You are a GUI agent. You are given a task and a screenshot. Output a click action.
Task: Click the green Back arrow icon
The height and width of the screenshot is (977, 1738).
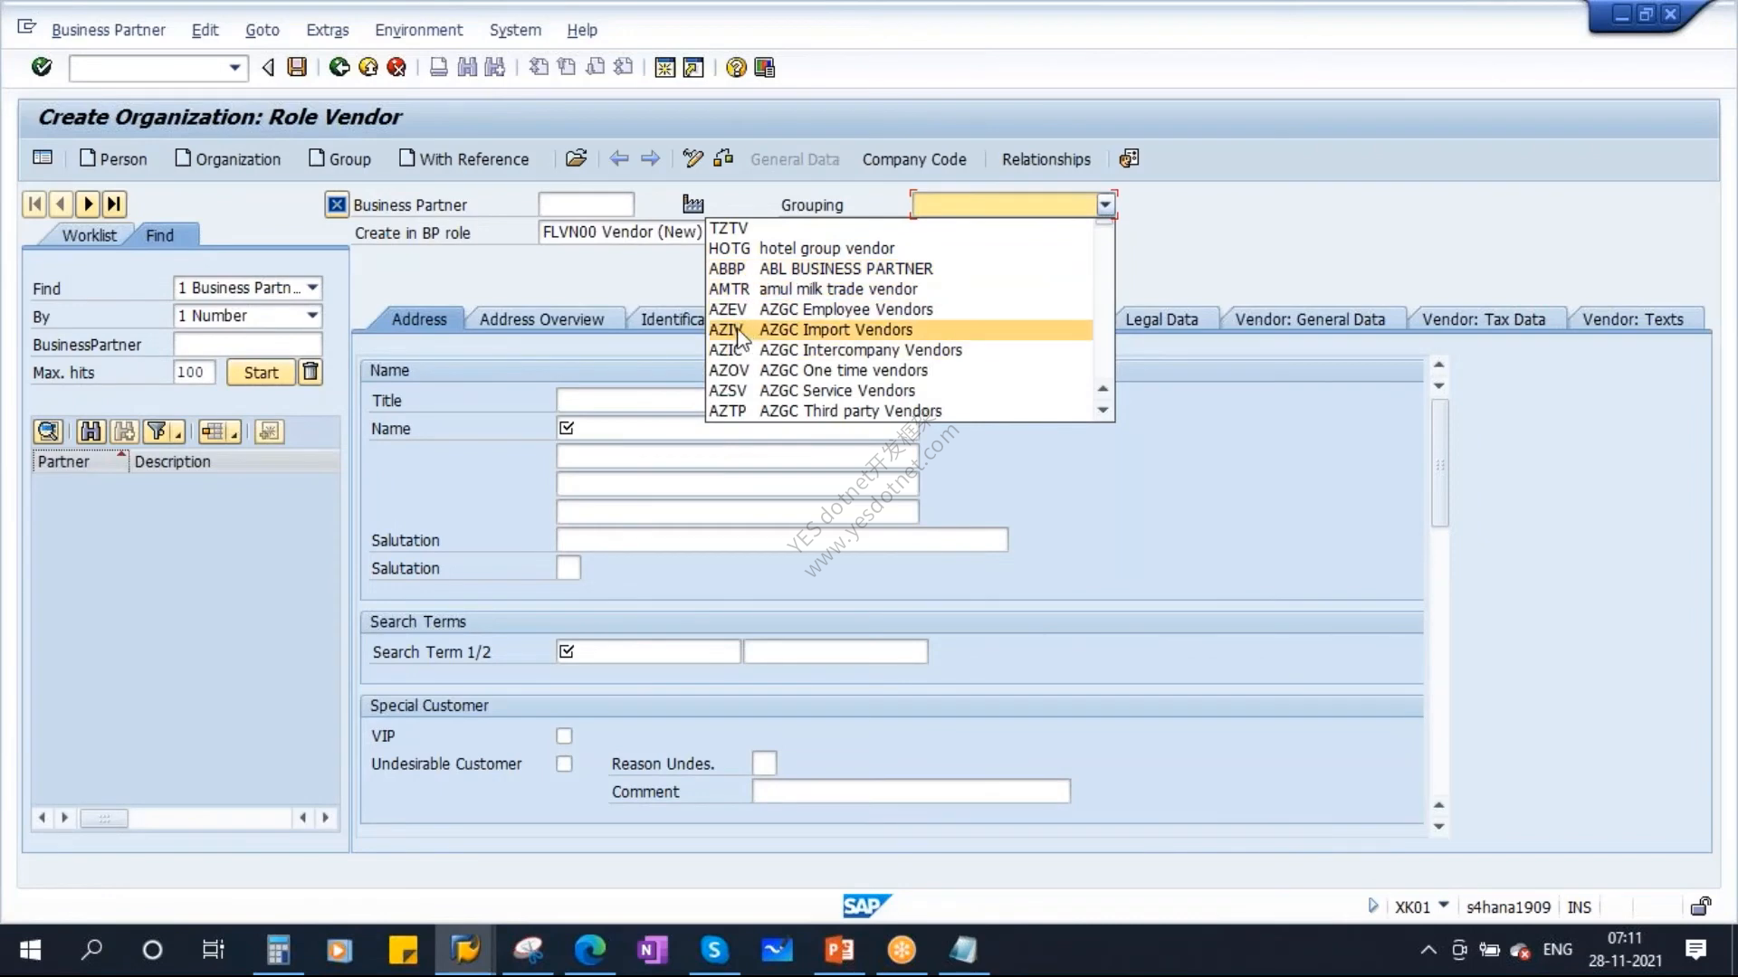click(339, 67)
